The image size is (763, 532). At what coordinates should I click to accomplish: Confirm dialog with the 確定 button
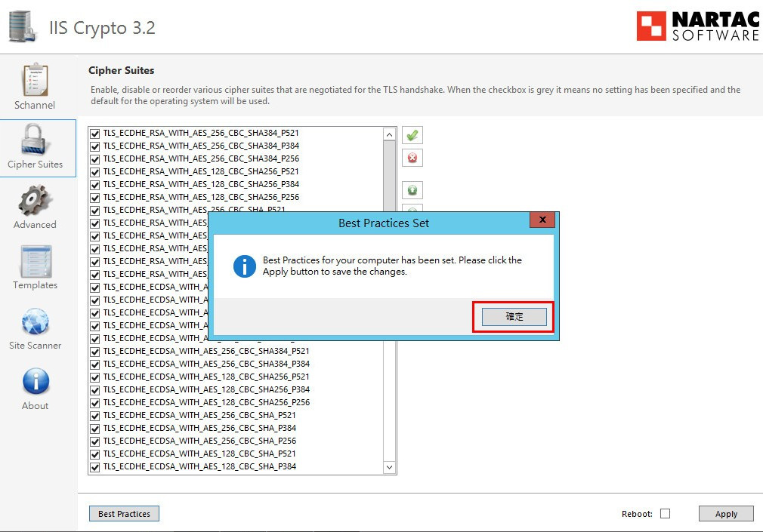pos(514,317)
